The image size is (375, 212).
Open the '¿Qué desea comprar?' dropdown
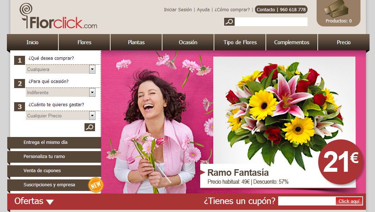click(x=92, y=69)
